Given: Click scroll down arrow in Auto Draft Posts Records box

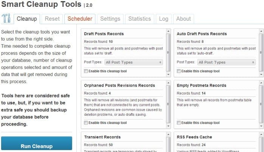Looking at the screenshot, I should point(261,74).
